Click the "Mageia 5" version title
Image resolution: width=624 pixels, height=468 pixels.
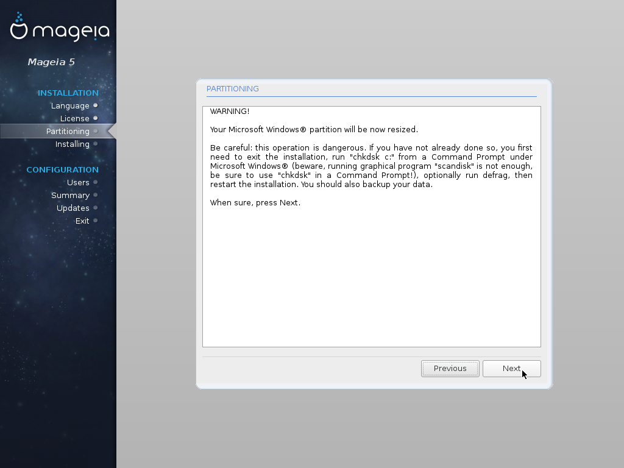[x=51, y=62]
